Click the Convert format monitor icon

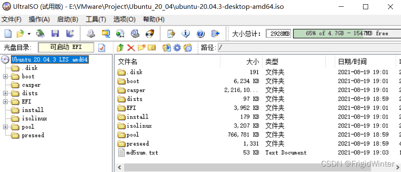pyautogui.click(x=106, y=33)
